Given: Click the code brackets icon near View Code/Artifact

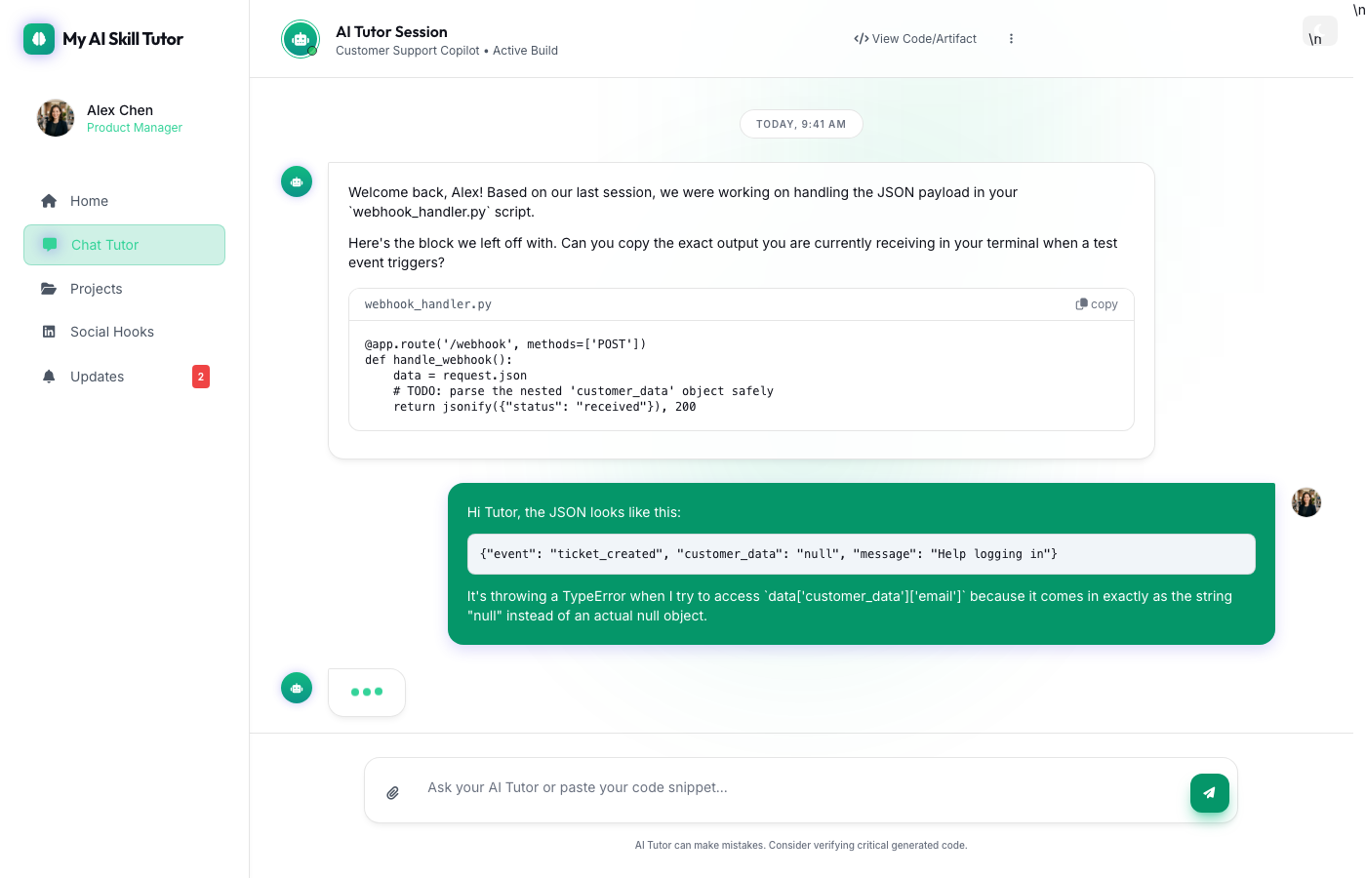Looking at the screenshot, I should (860, 38).
